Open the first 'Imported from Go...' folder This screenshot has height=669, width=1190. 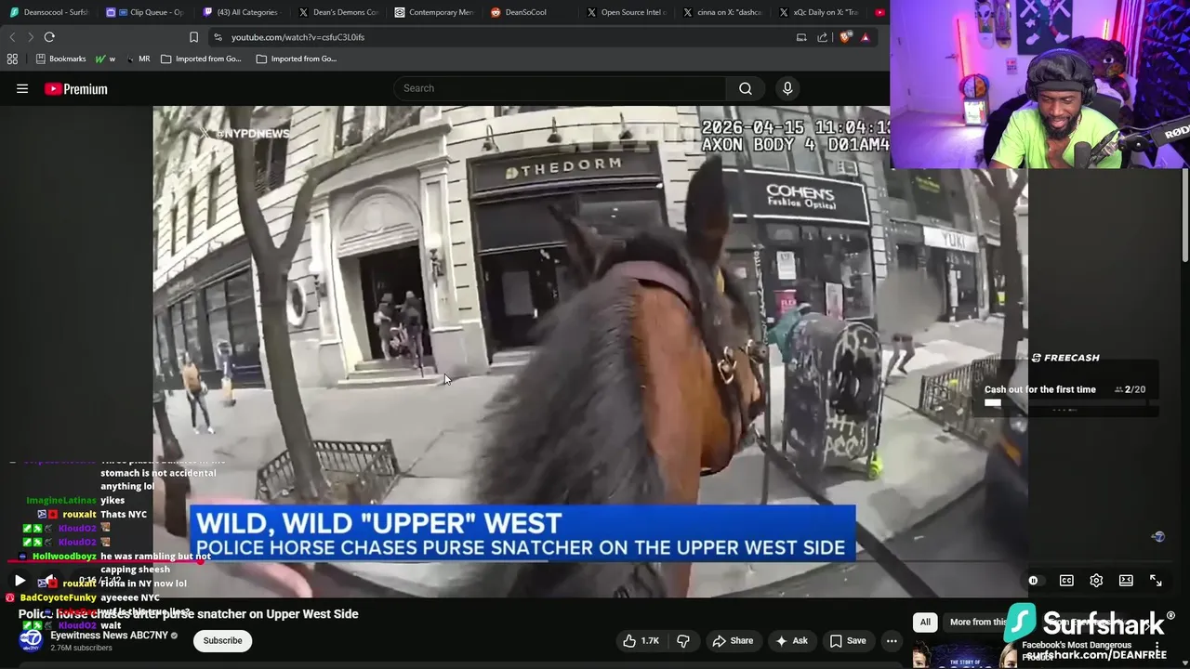click(x=201, y=59)
